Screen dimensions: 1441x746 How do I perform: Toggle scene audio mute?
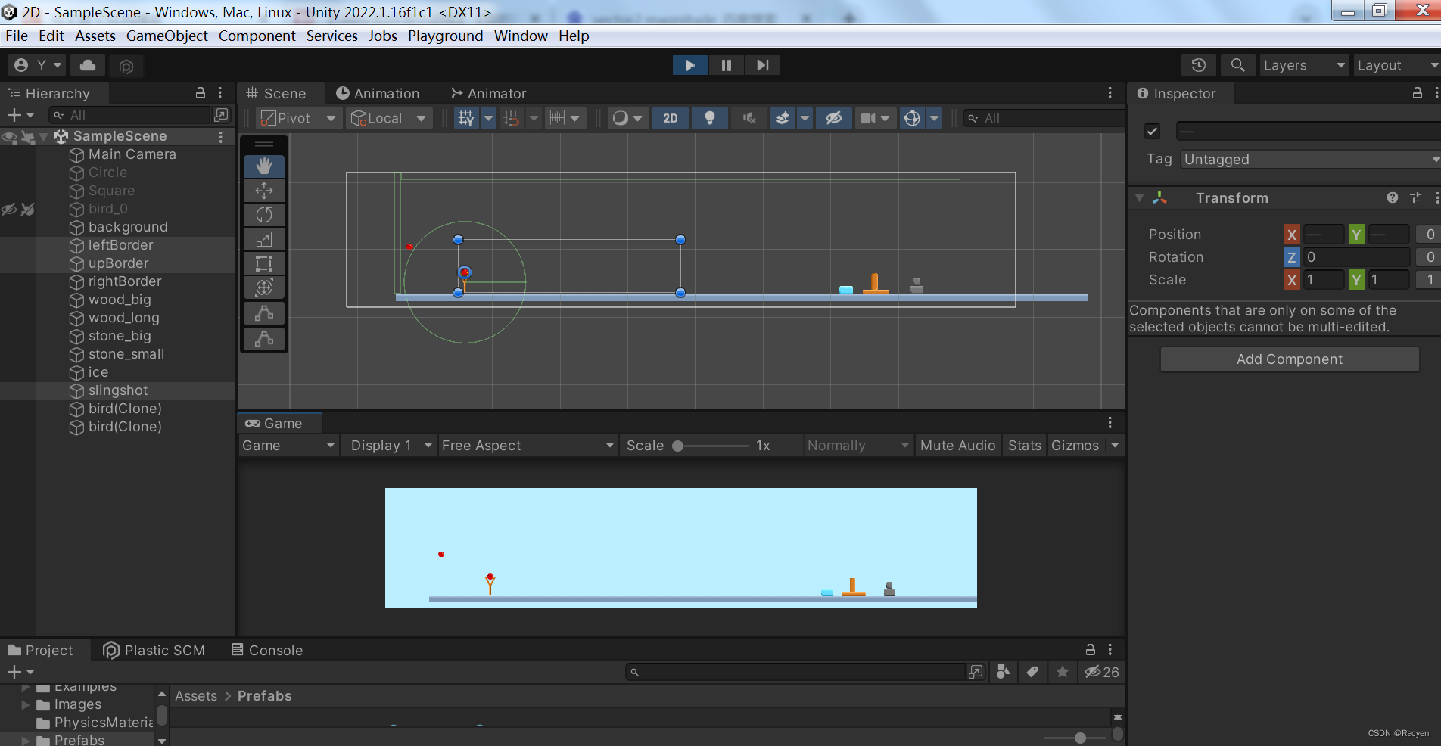pyautogui.click(x=749, y=118)
